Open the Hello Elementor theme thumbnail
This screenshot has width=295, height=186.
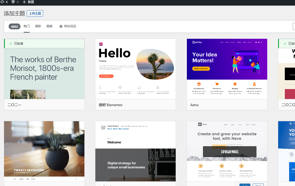coord(135,69)
